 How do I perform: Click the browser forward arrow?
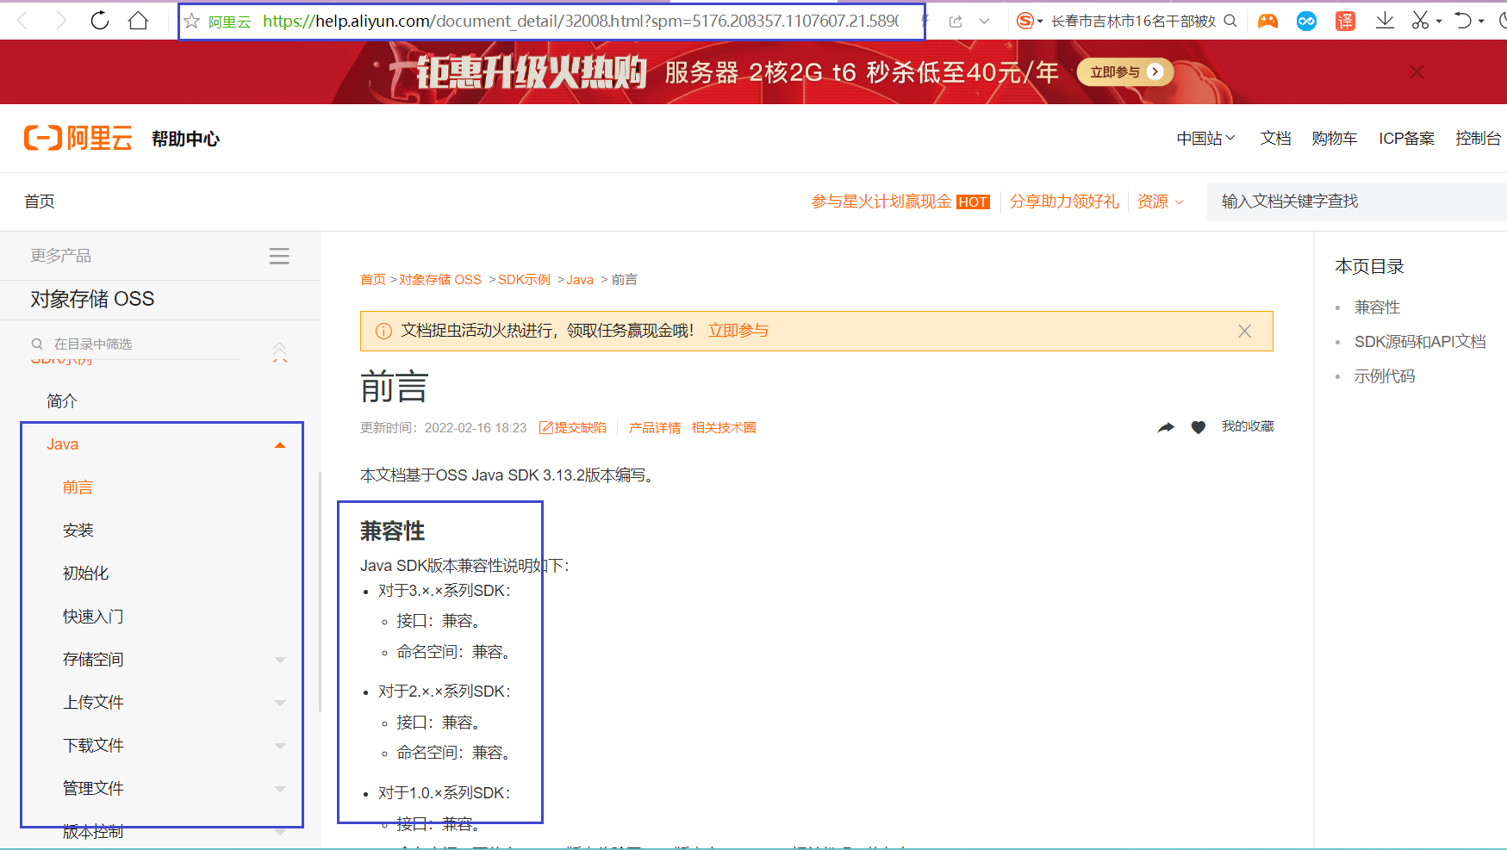[x=60, y=21]
